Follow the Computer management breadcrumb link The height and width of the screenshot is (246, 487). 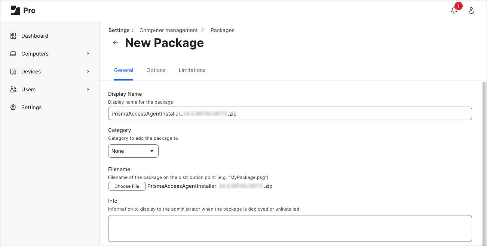coord(168,30)
